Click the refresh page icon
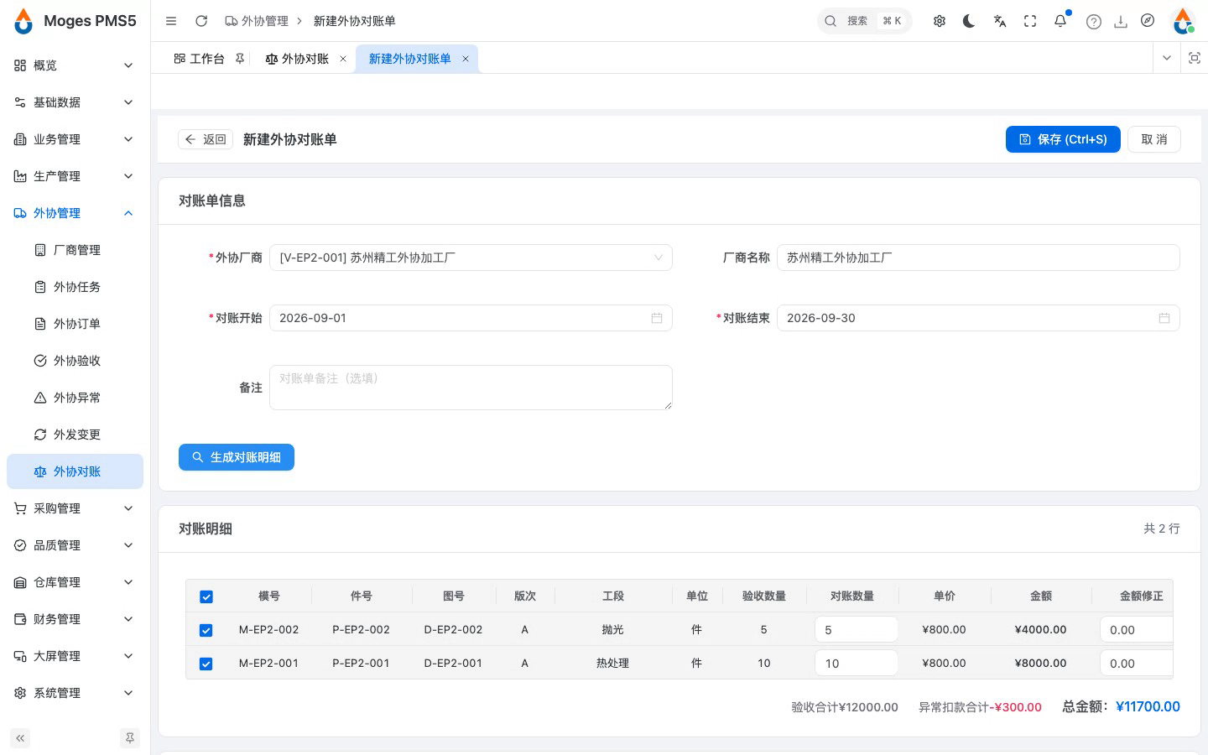Viewport: 1208px width, 755px height. [201, 21]
